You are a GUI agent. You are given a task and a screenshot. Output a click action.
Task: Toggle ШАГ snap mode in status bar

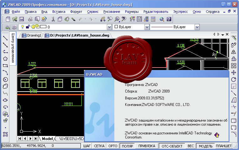click(87, 146)
